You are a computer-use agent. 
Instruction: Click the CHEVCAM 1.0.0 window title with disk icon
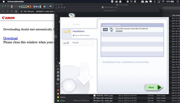tap(109, 7)
